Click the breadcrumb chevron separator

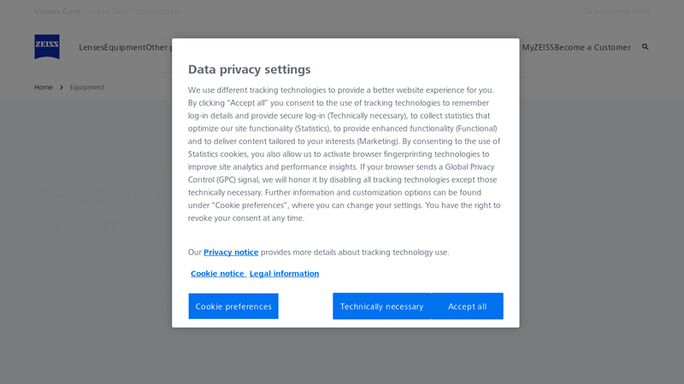62,87
